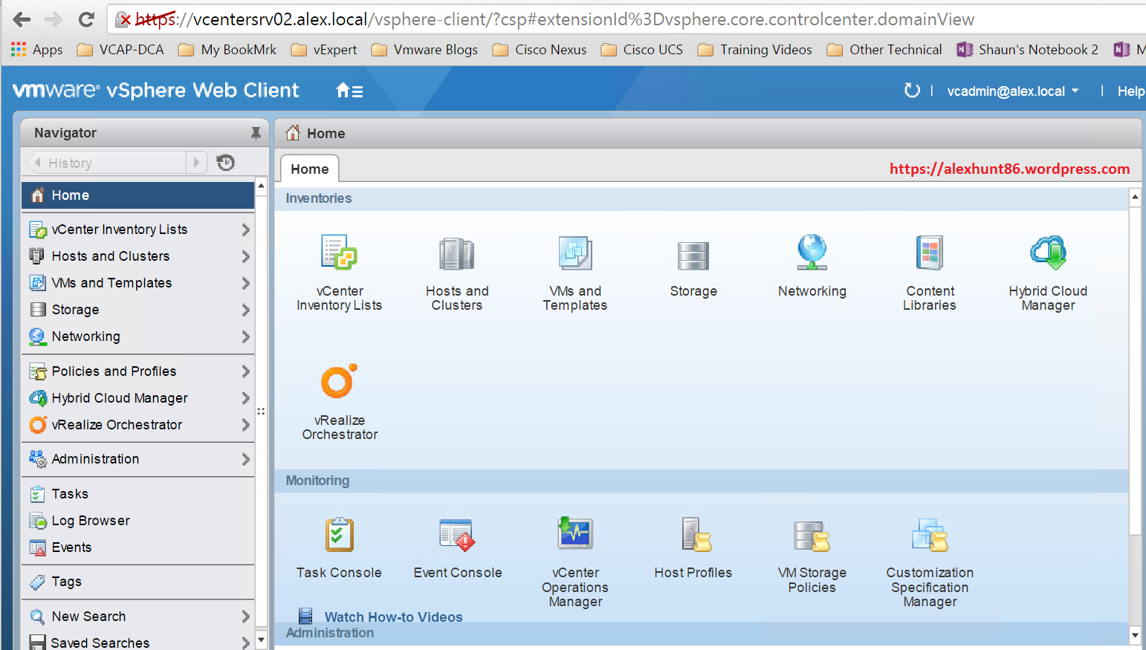Expand Administration chevron in Navigator
This screenshot has height=650, width=1146.
click(x=246, y=460)
